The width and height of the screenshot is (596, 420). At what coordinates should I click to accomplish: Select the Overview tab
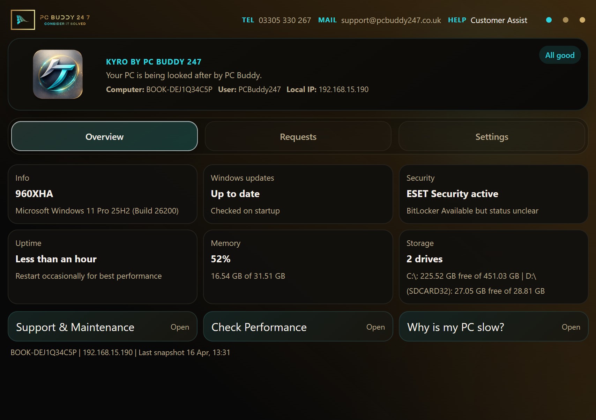[104, 136]
